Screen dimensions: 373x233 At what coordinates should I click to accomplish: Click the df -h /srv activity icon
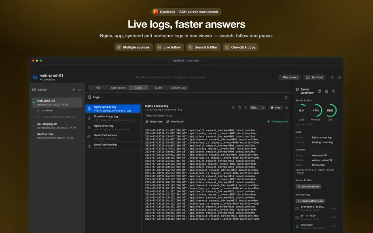(x=297, y=217)
